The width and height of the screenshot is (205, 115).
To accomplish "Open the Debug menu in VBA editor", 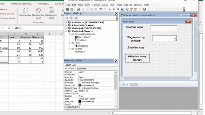I will coord(105,5).
